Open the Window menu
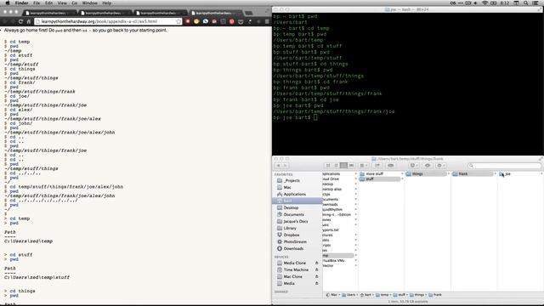This screenshot has height=306, width=544. pyautogui.click(x=89, y=3)
